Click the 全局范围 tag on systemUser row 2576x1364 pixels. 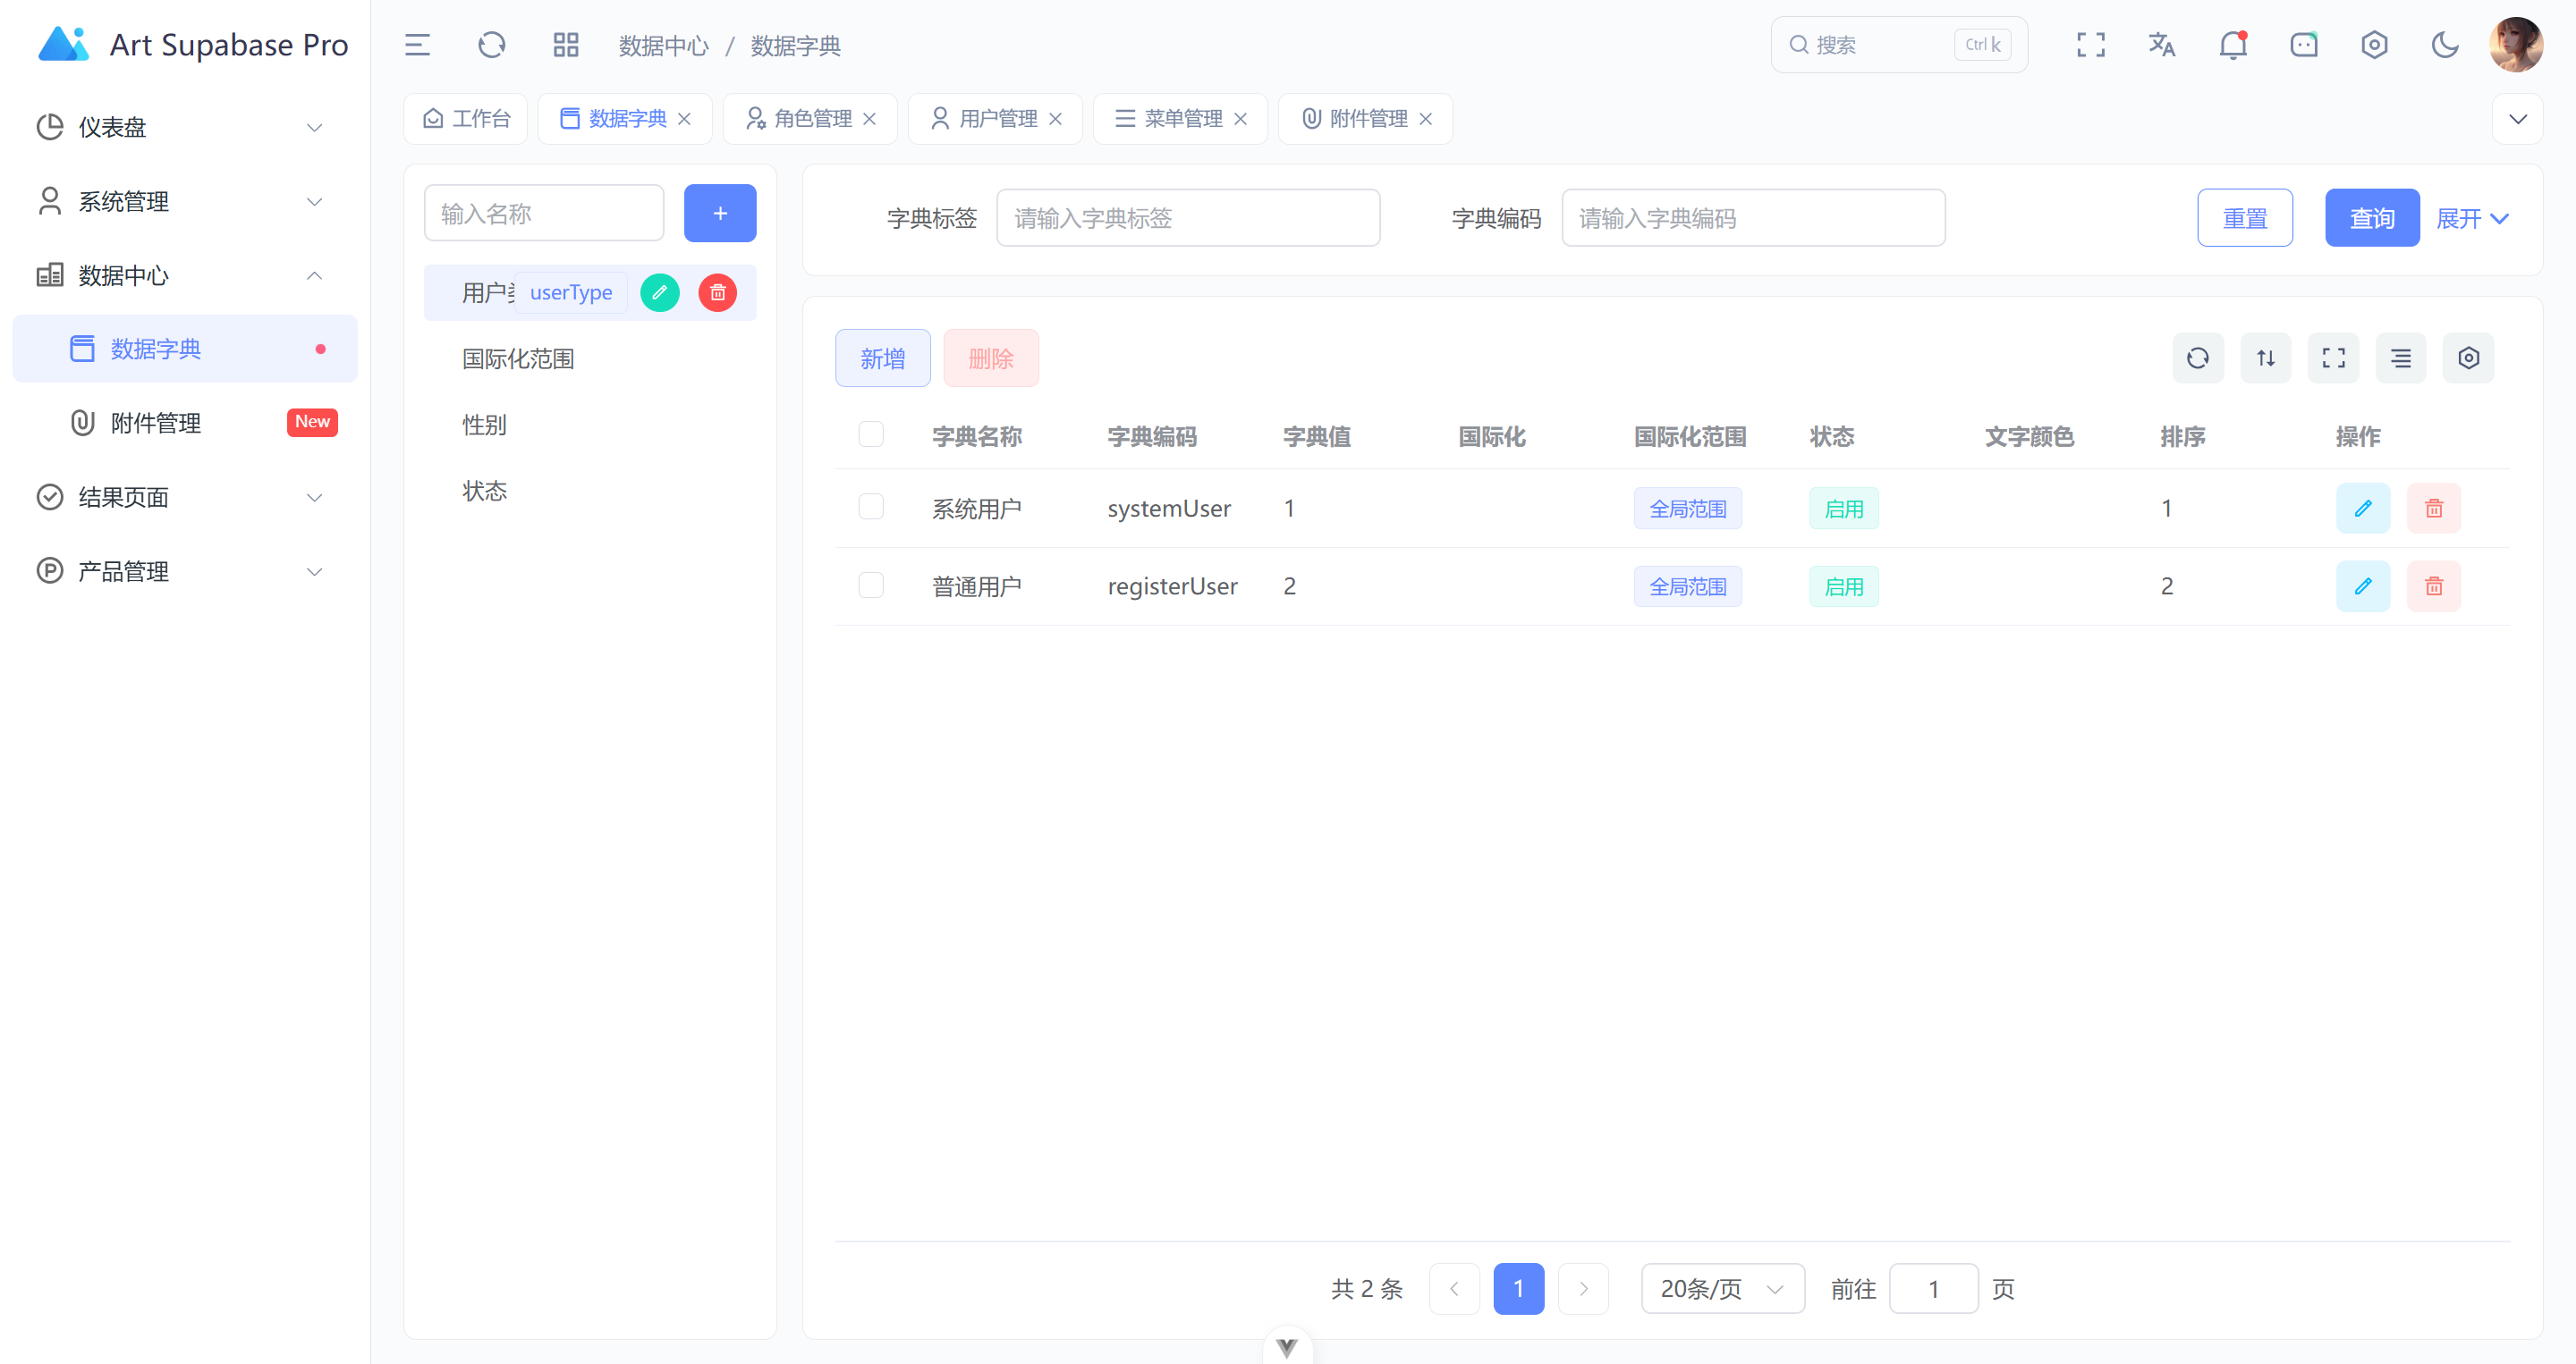coord(1687,508)
